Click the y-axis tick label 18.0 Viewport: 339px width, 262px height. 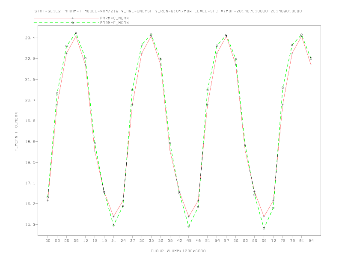pyautogui.click(x=30, y=162)
